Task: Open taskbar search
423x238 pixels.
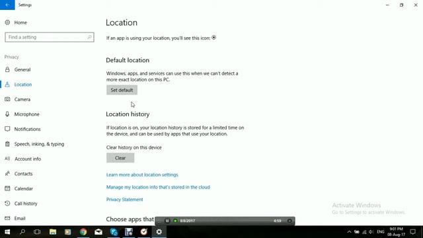Action: tap(22, 232)
